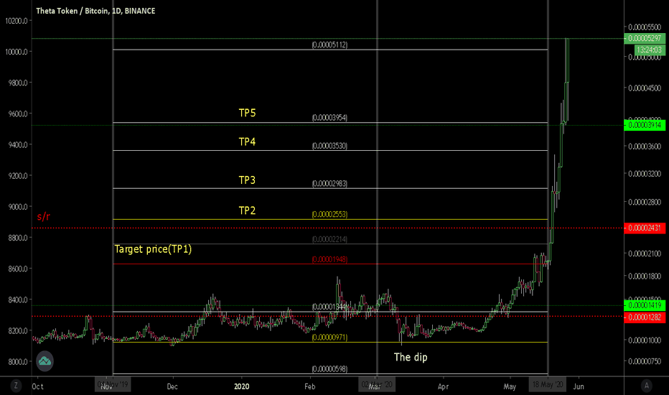Click the TP3 text annotation
This screenshot has width=669, height=395.
point(247,180)
